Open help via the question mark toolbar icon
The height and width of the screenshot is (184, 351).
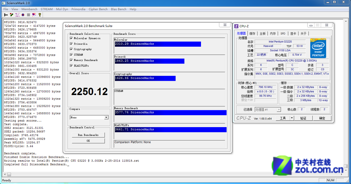tap(39, 15)
